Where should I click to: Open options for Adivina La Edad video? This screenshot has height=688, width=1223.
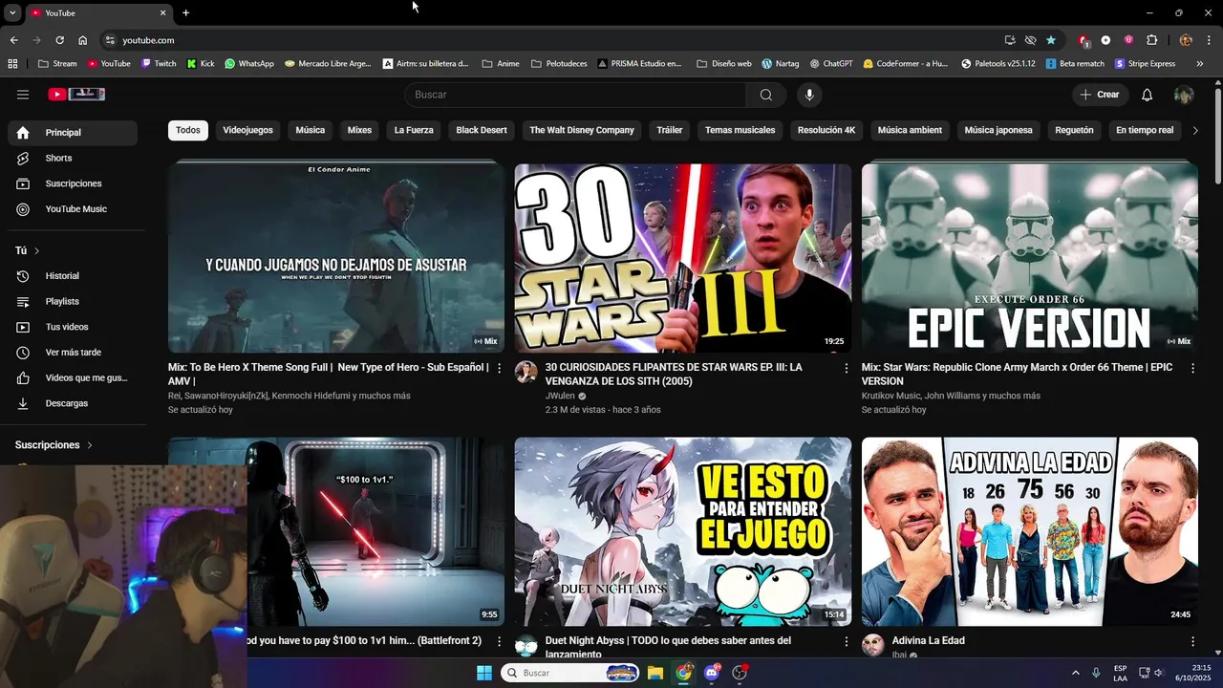pos(1192,641)
